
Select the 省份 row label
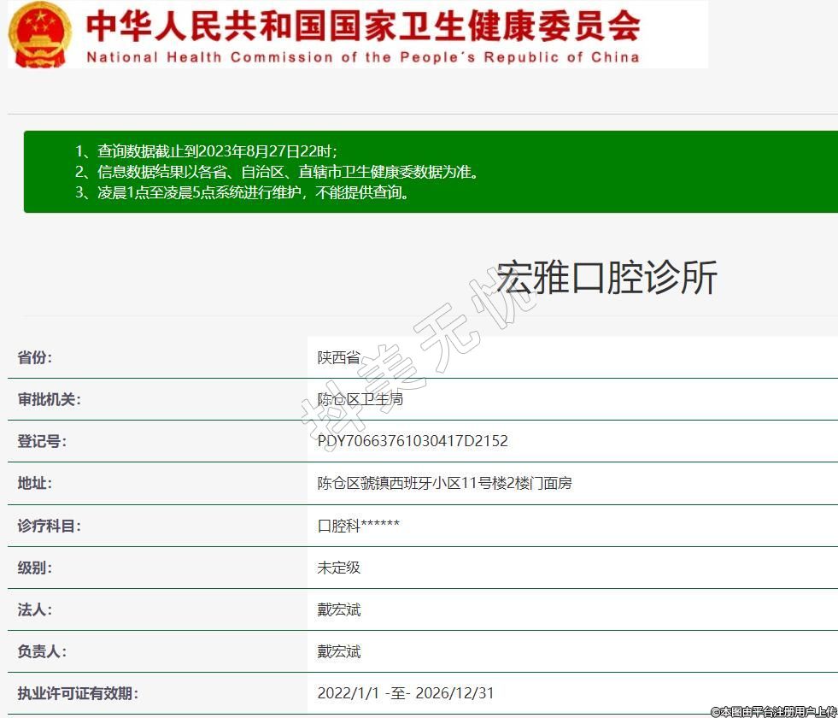tap(35, 357)
